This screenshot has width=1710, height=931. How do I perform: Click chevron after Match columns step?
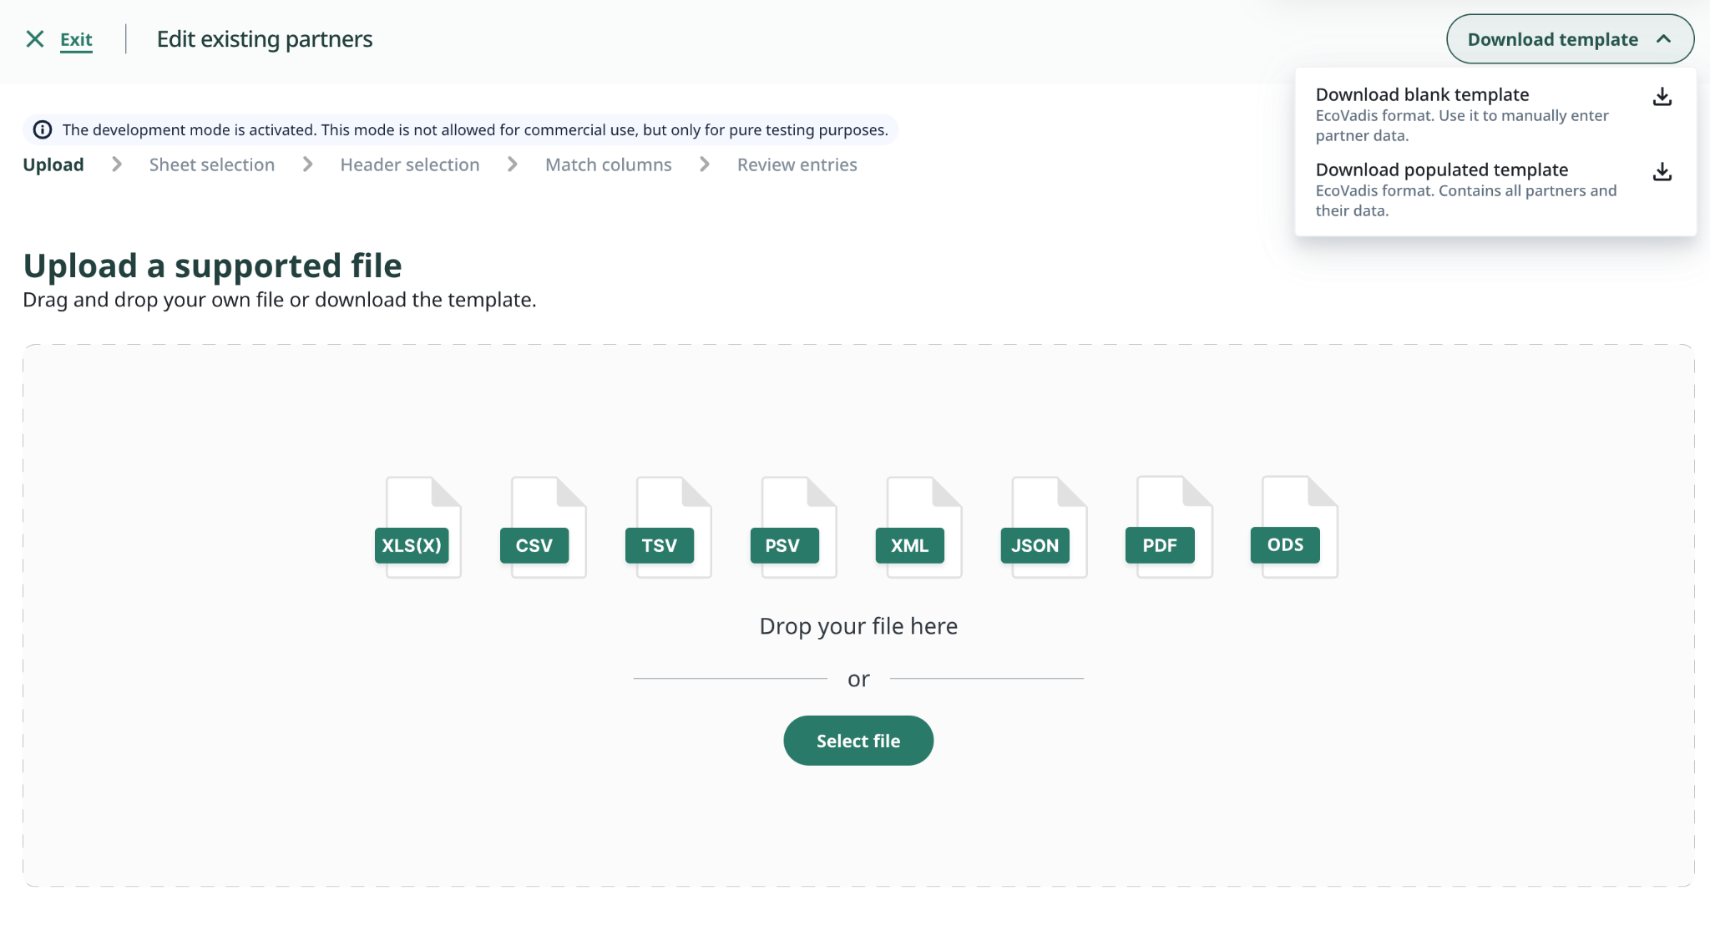(x=705, y=164)
